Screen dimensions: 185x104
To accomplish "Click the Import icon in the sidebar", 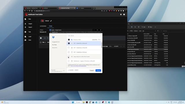I will 25,24.
